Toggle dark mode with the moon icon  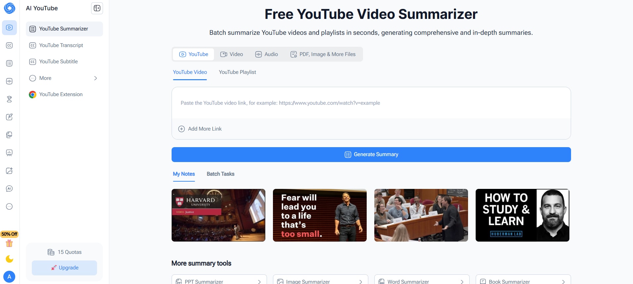(9, 259)
